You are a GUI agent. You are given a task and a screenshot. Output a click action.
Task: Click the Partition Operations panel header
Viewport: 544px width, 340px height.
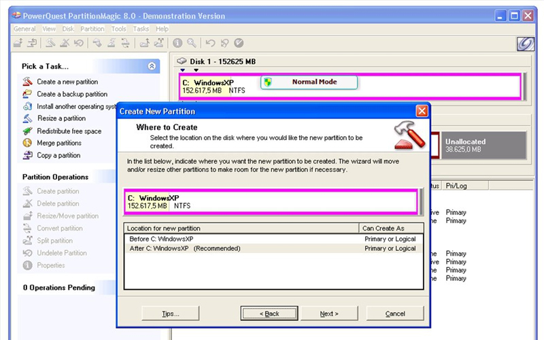click(56, 177)
